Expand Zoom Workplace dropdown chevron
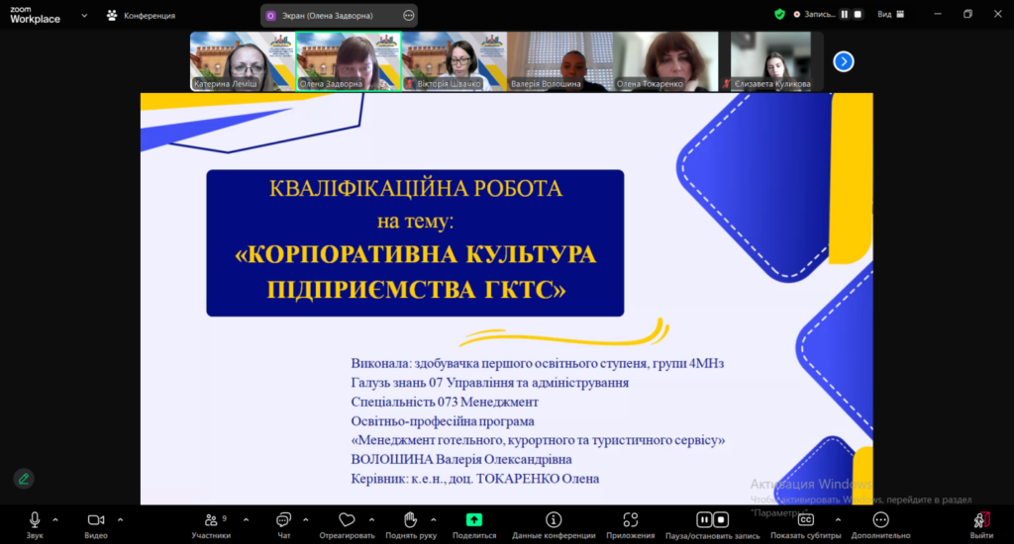The width and height of the screenshot is (1014, 544). tap(84, 16)
